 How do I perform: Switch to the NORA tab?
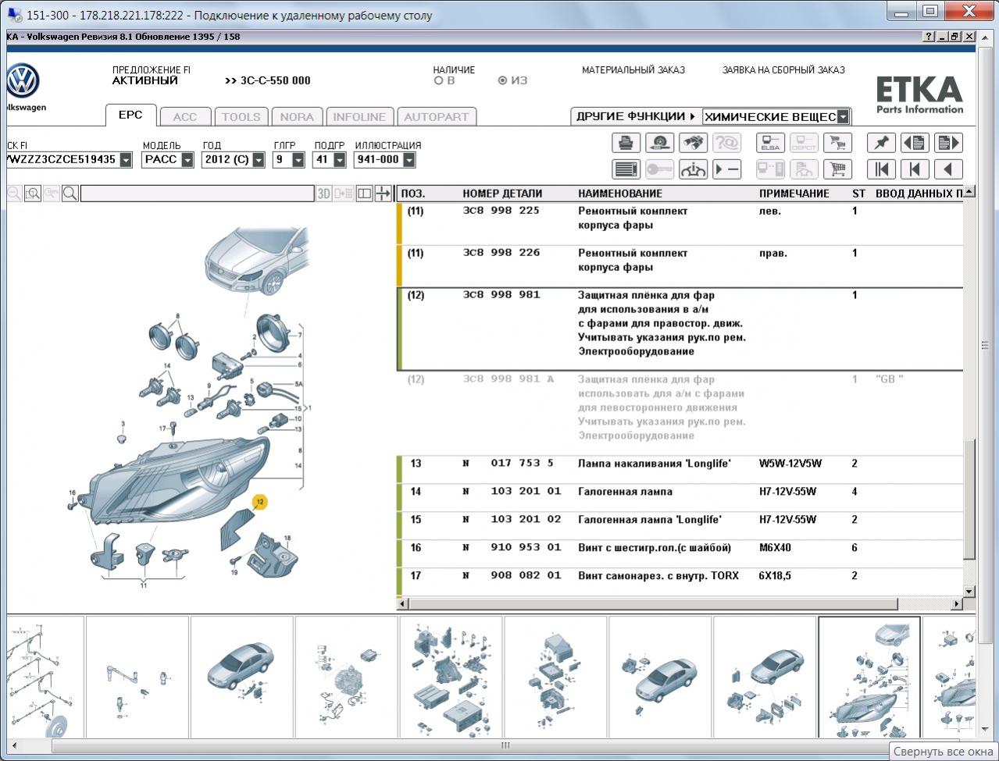297,117
